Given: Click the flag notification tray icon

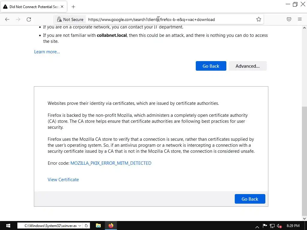Looking at the screenshot, I should pos(265,226).
